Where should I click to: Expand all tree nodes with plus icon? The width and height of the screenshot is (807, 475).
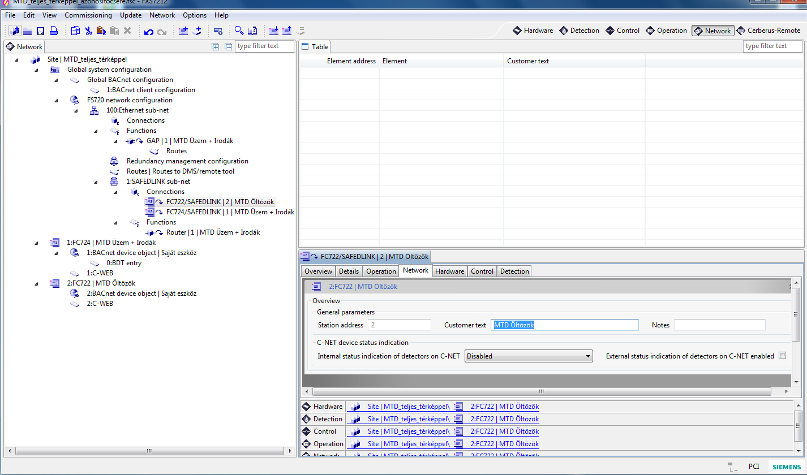[216, 47]
